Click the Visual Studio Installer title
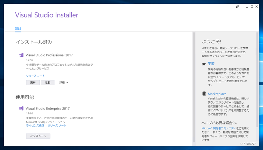This screenshot has width=263, height=150. [46, 15]
